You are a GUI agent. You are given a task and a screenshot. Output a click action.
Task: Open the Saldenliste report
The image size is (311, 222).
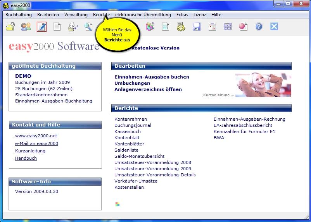click(126, 150)
